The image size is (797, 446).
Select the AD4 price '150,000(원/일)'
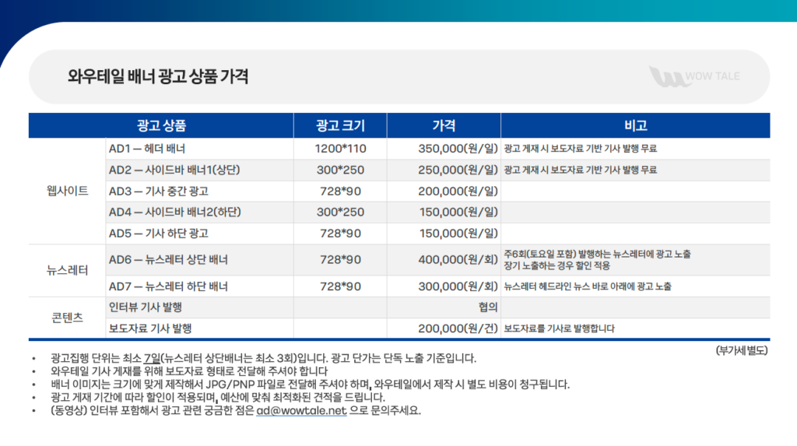pyautogui.click(x=458, y=212)
